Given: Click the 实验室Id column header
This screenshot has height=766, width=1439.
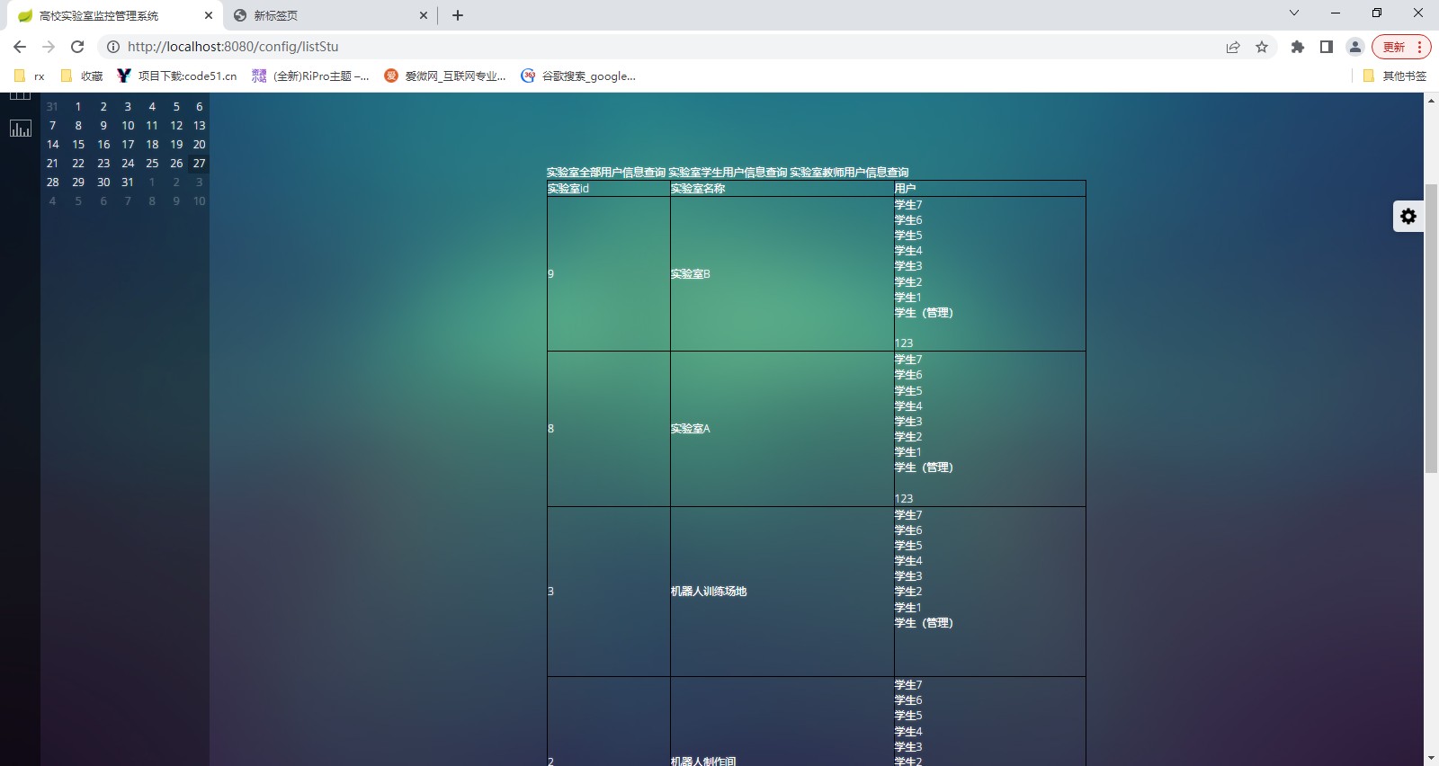Looking at the screenshot, I should point(609,189).
